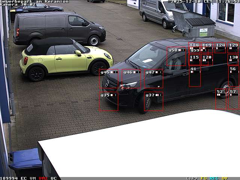Select the g58 detection box on windshield
Viewport: 240px width, 180px height.
(x=176, y=56)
